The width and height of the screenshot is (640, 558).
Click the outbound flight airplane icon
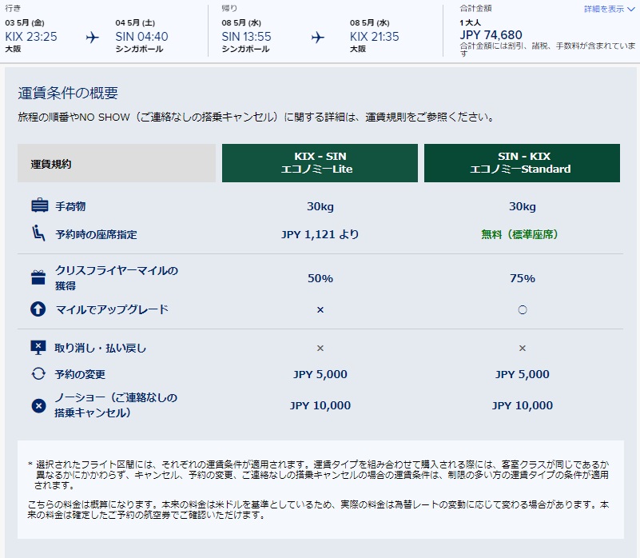[x=92, y=38]
